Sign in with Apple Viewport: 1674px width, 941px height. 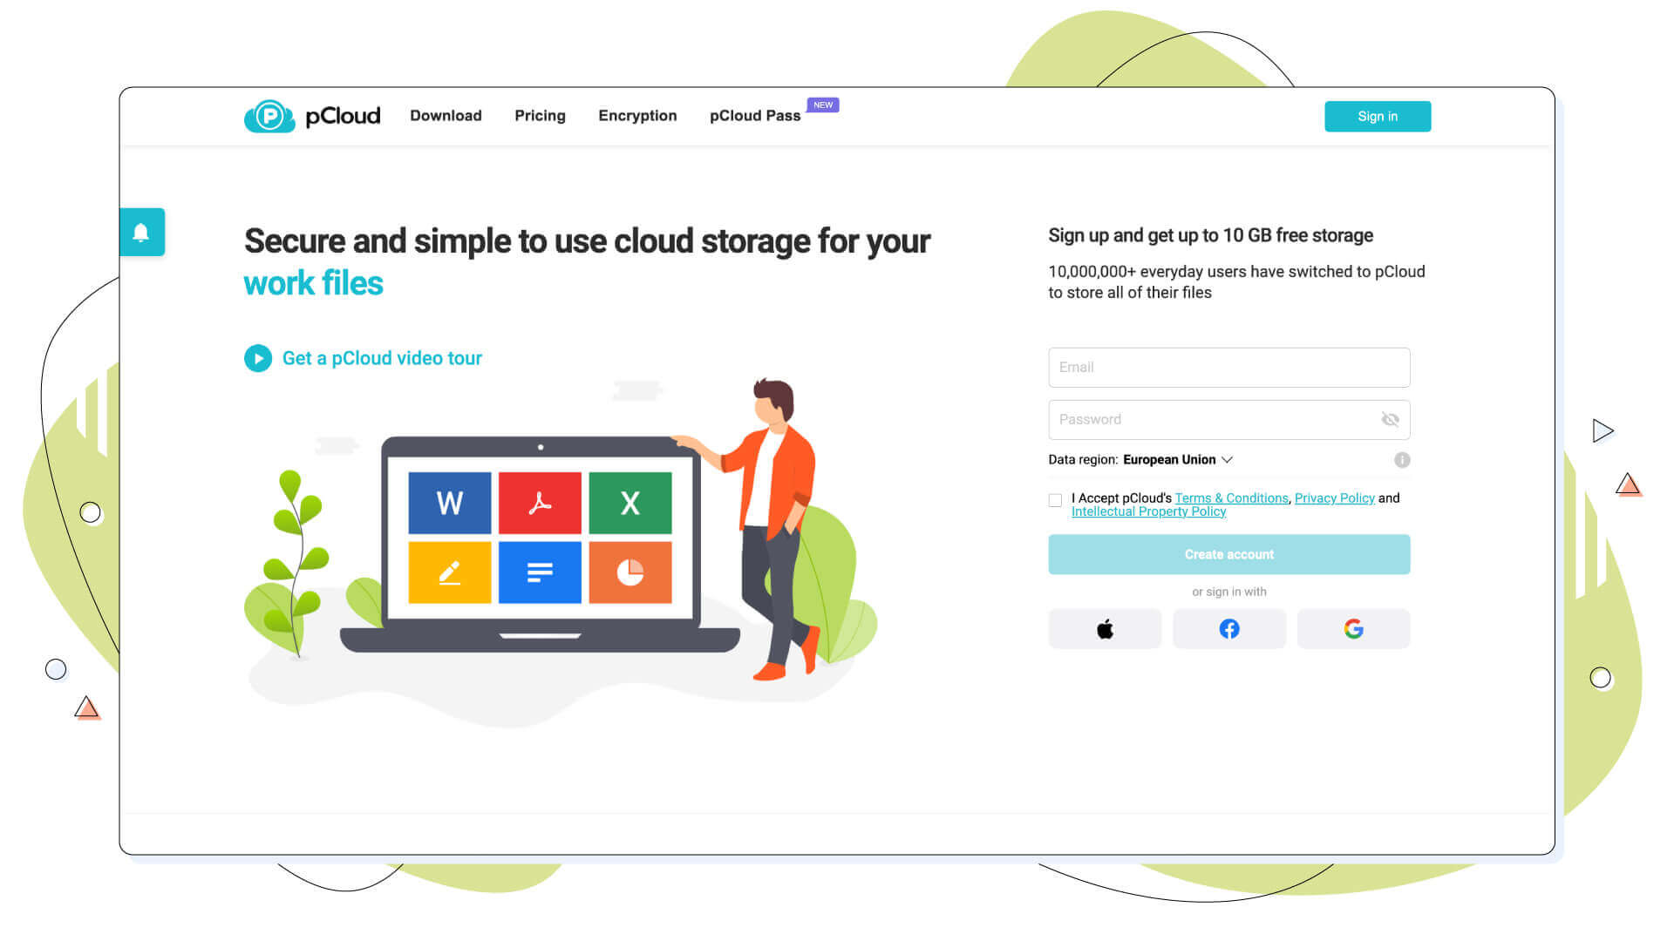[x=1105, y=629]
